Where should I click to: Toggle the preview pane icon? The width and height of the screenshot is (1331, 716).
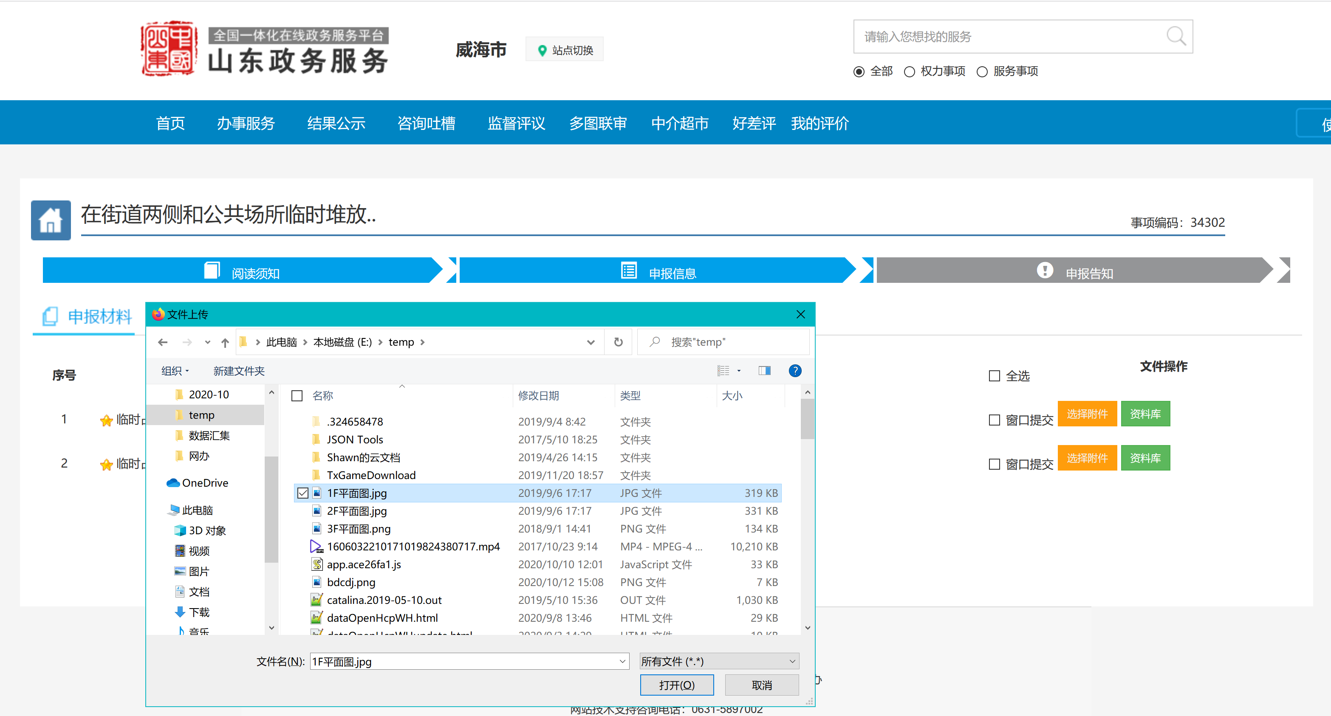coord(764,370)
